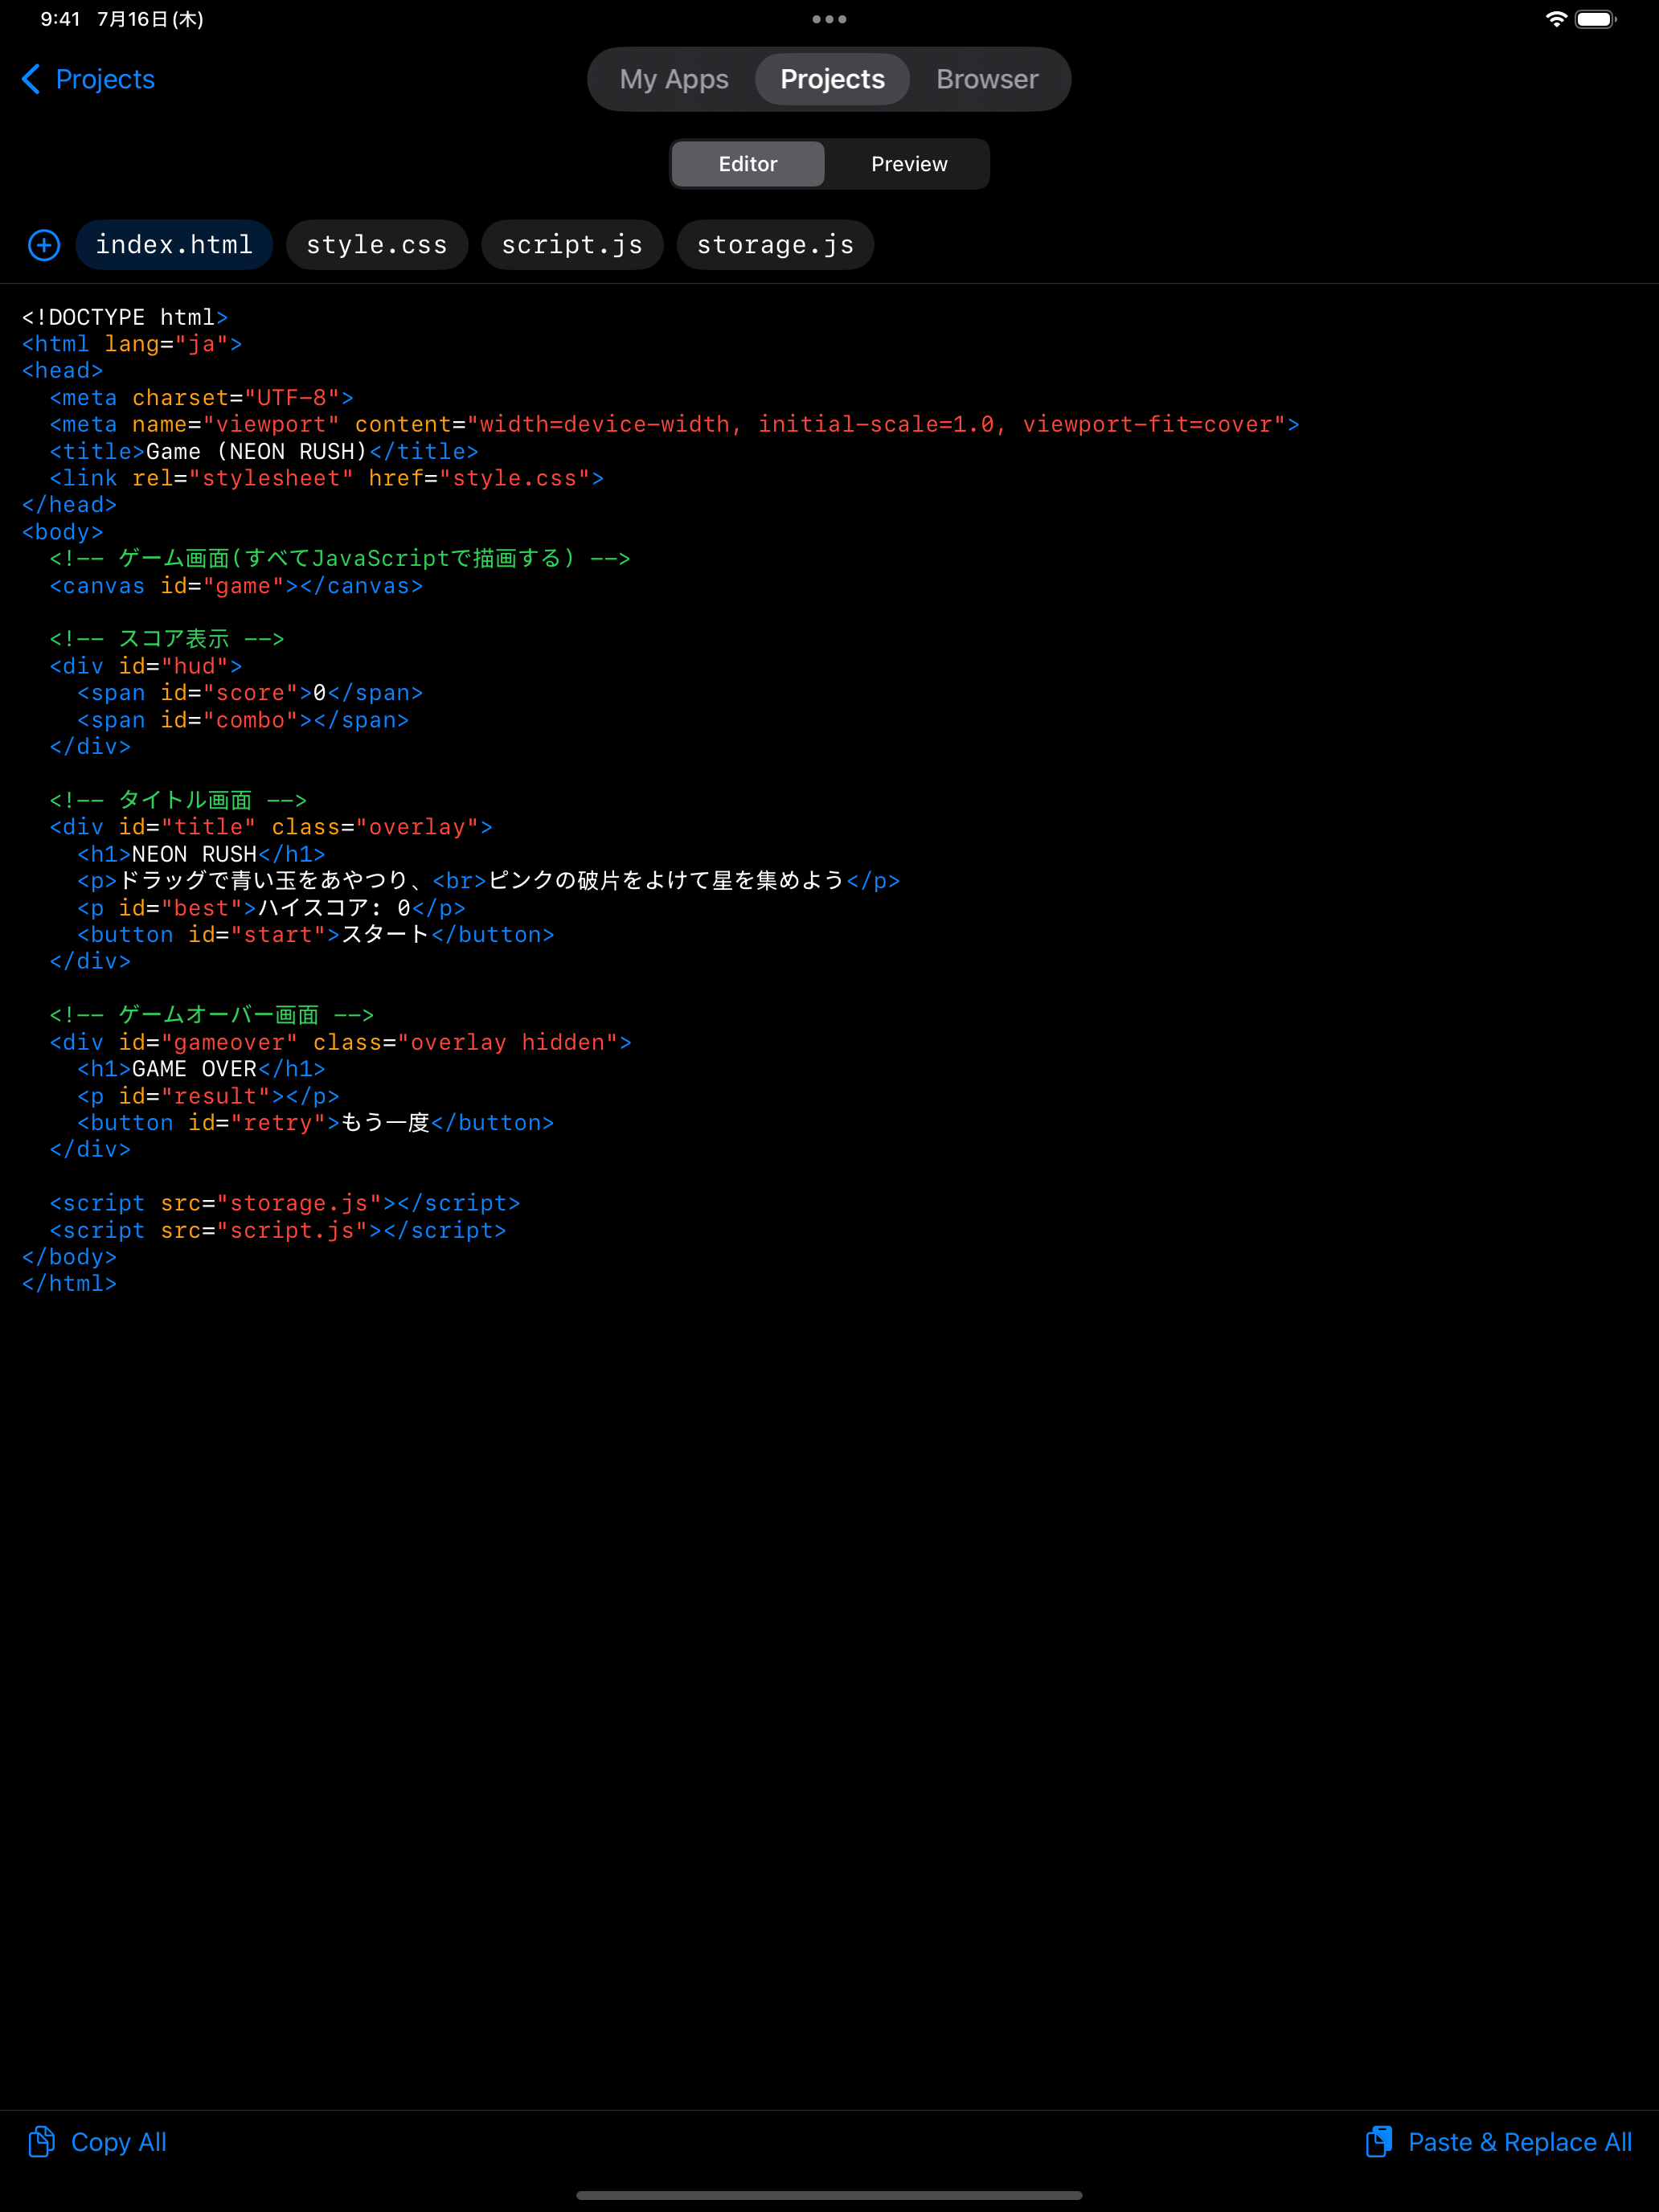Click the script src="script.js" line
Viewport: 1659px width, 2212px height.
click(278, 1230)
